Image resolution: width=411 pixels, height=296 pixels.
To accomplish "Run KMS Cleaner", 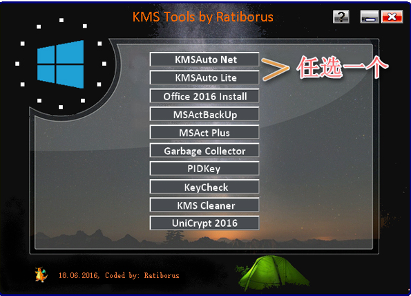I will (x=204, y=205).
